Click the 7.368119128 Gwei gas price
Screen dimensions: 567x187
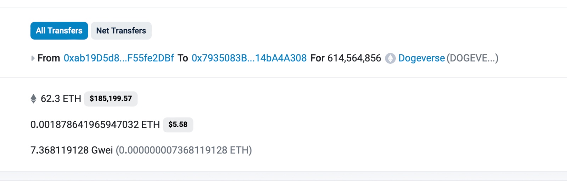72,150
